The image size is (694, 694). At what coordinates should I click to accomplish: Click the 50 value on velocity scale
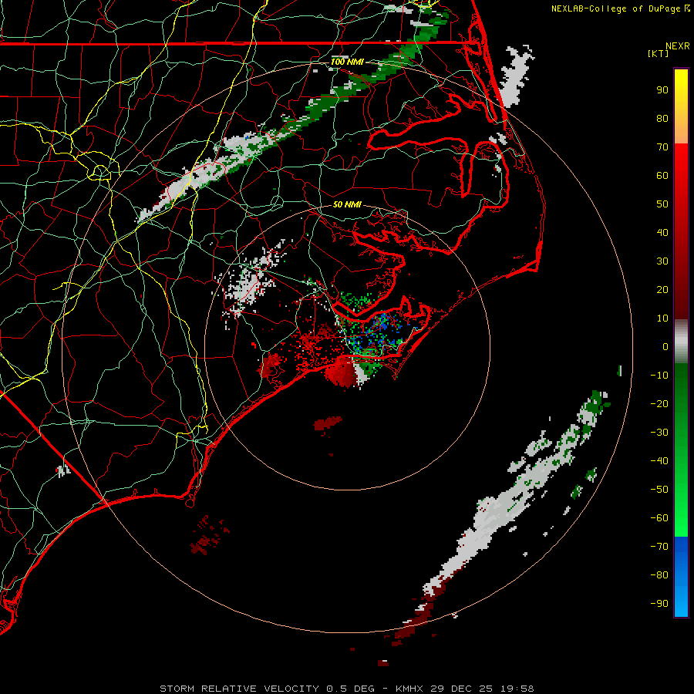coord(662,204)
